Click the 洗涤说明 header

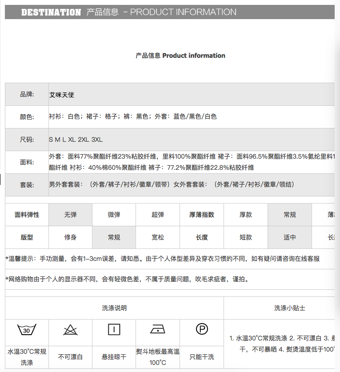(114, 308)
